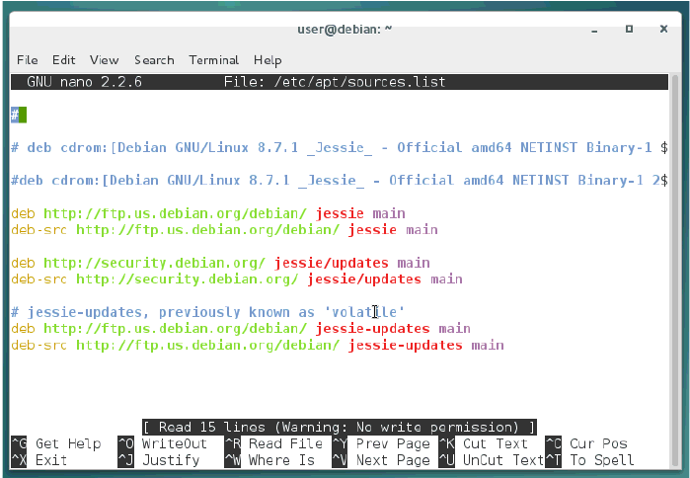Viewport: 690px width, 478px height.
Task: Open the File menu
Action: [x=28, y=60]
